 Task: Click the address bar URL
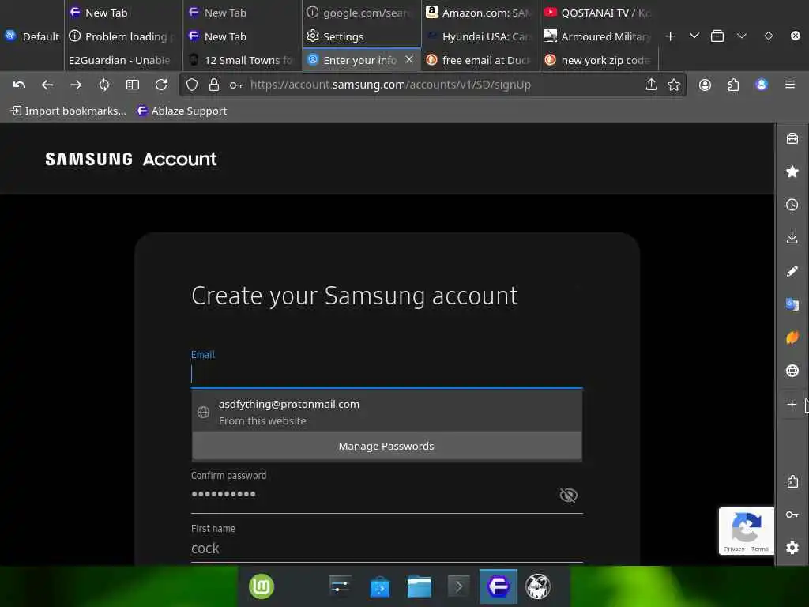click(390, 85)
